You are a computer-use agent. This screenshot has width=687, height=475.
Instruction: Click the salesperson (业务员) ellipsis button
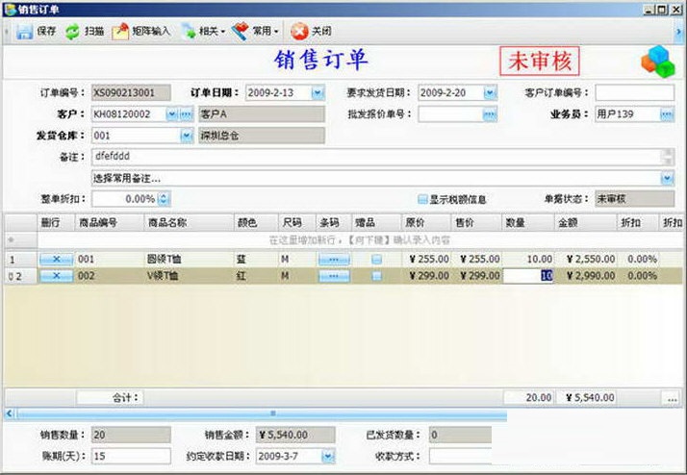pyautogui.click(x=667, y=114)
